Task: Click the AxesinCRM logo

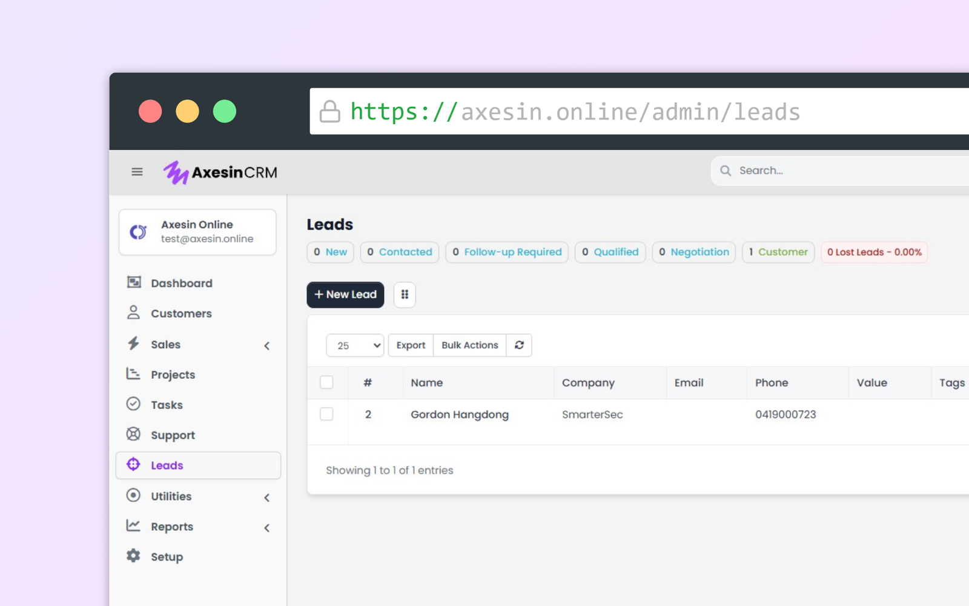Action: click(x=220, y=173)
